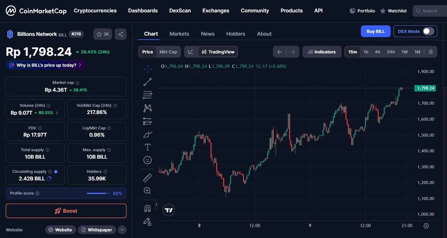Click the 1,798.24 current price label

coord(426,88)
